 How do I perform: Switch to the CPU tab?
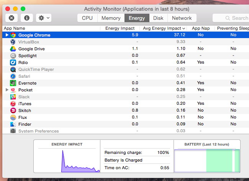87,18
